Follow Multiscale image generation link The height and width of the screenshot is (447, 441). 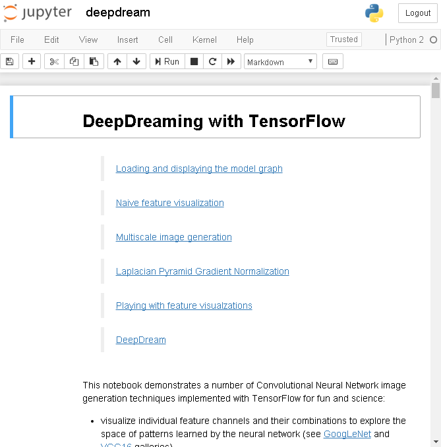174,237
